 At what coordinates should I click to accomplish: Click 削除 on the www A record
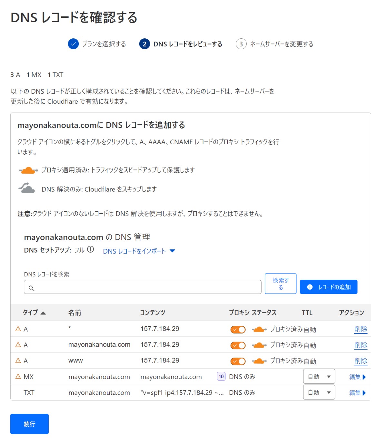361,361
